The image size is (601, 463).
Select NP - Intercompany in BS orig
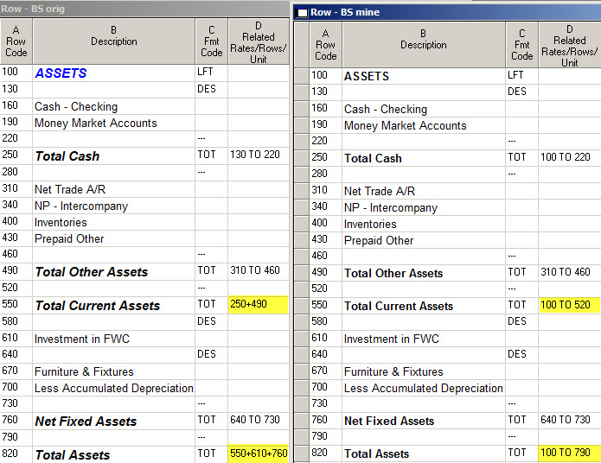pos(81,206)
